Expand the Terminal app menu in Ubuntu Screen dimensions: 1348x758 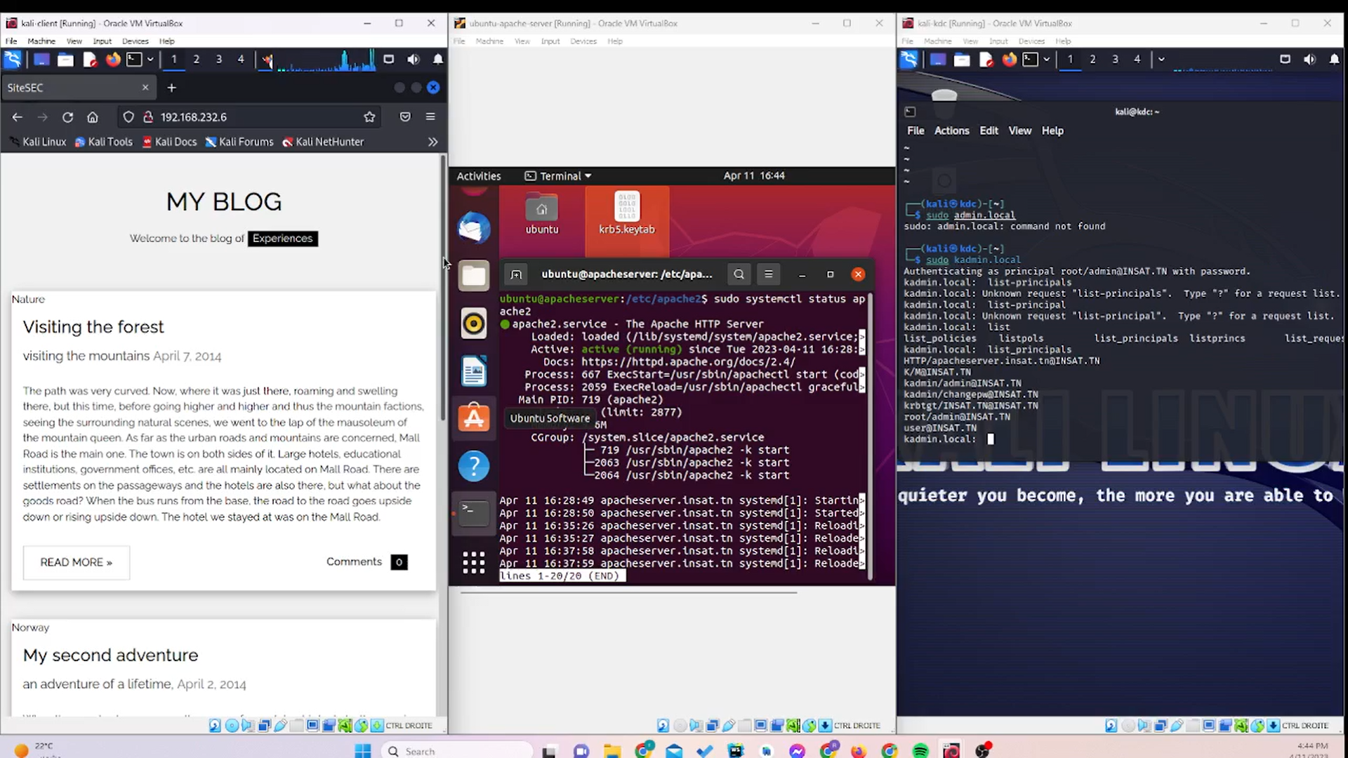[559, 176]
